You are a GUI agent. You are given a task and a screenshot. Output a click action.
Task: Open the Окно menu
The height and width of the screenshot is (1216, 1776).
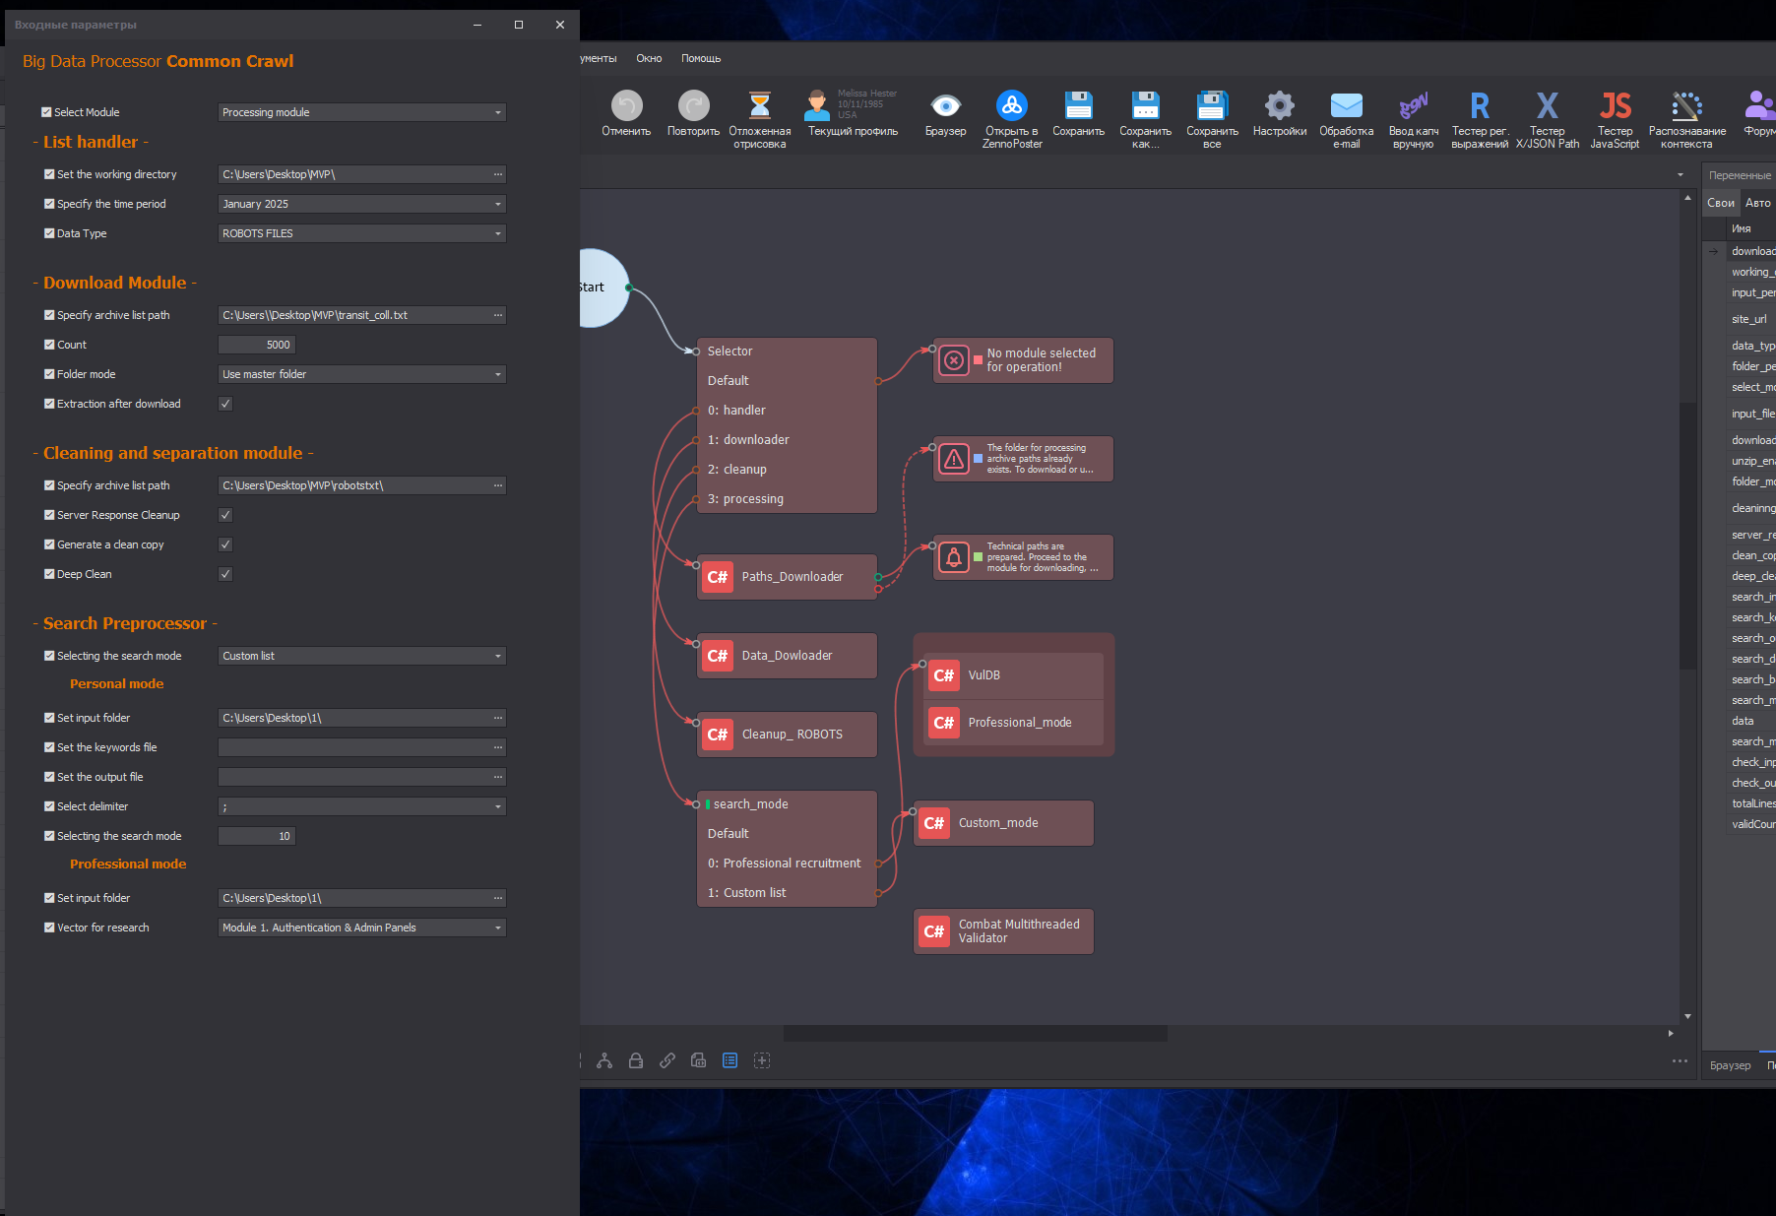pos(649,58)
